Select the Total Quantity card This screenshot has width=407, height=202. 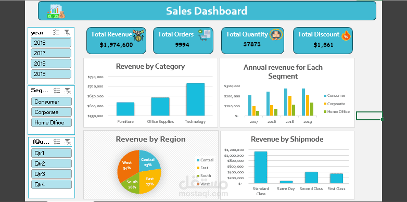(x=252, y=41)
